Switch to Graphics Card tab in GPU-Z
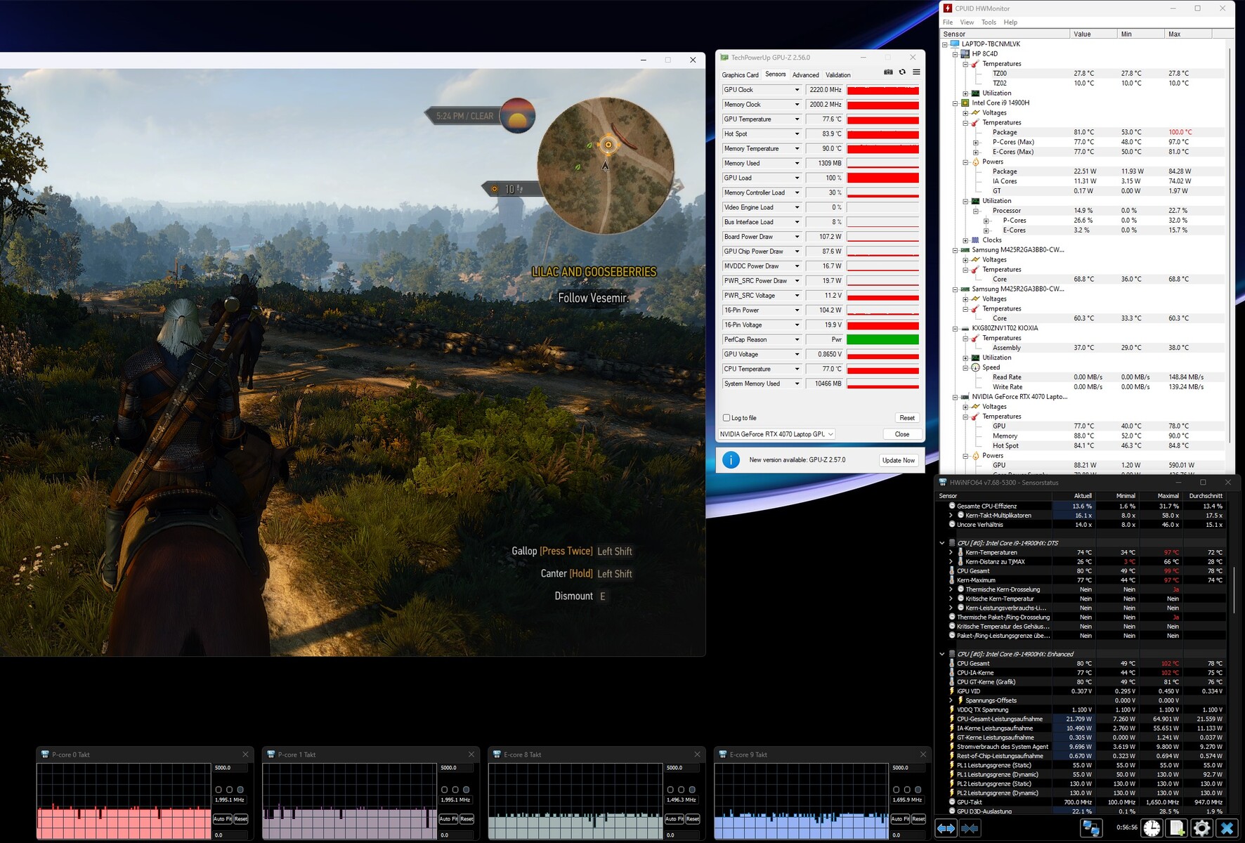1245x843 pixels. click(740, 75)
